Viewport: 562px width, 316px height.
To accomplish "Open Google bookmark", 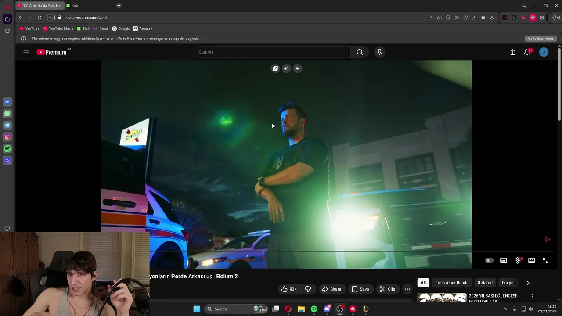I will [121, 29].
